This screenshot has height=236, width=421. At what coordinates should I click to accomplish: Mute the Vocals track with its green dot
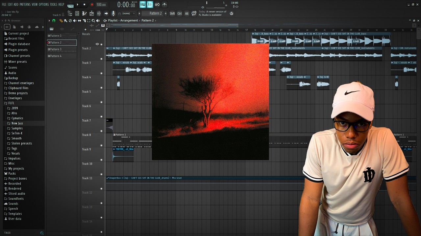coord(101,44)
